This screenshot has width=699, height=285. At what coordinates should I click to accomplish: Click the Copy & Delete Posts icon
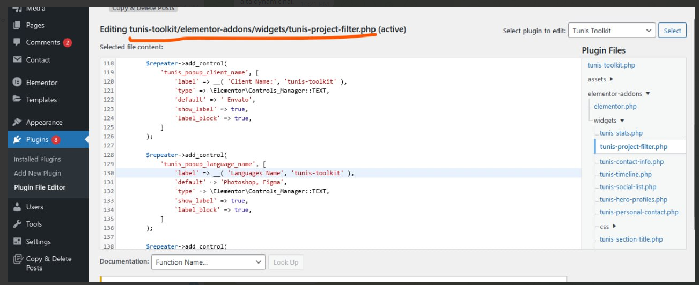[x=17, y=259]
